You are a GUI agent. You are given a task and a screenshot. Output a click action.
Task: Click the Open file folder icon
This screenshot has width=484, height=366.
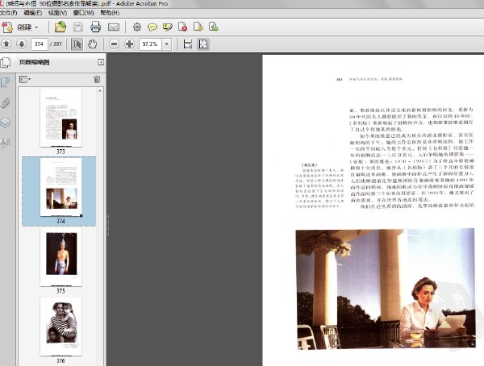pyautogui.click(x=60, y=27)
